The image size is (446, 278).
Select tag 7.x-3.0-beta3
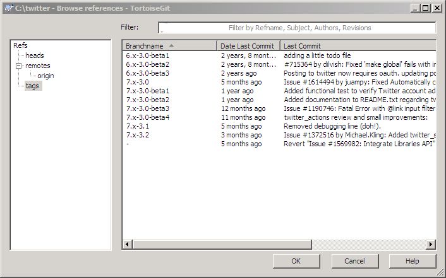(147, 108)
